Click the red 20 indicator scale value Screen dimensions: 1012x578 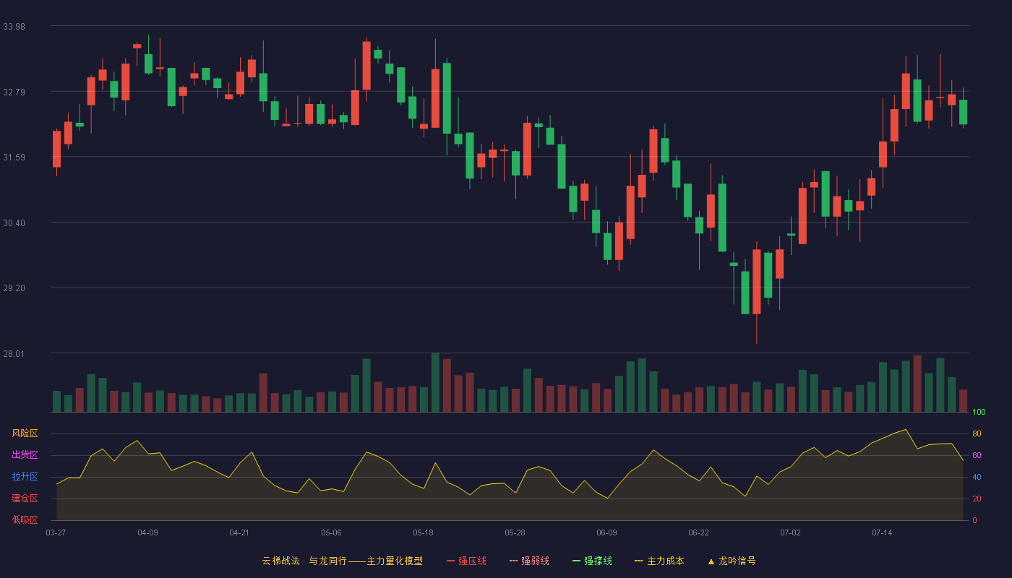point(977,499)
